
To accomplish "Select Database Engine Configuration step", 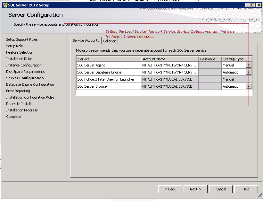I will tap(30, 84).
